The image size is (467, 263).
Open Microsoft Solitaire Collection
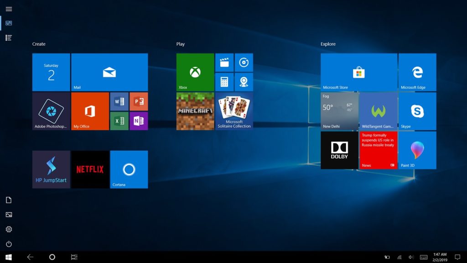[x=234, y=111]
